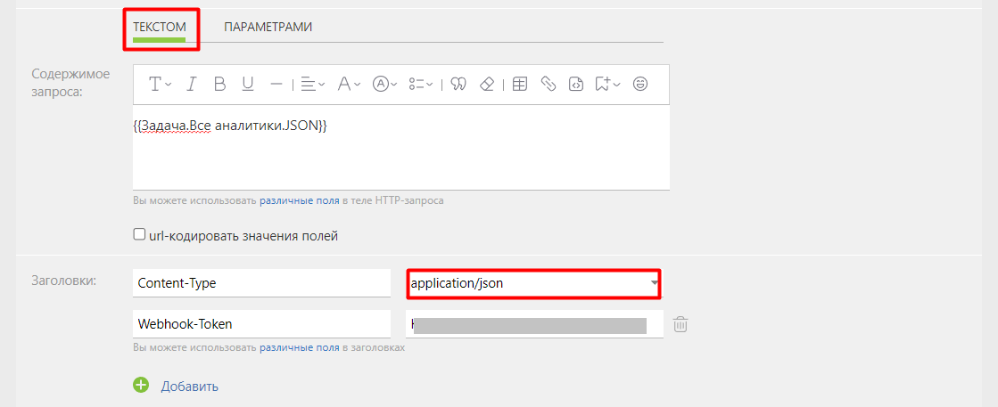Open the bookmark-plus insert field dropdown
This screenshot has height=407, width=998.
coord(608,84)
